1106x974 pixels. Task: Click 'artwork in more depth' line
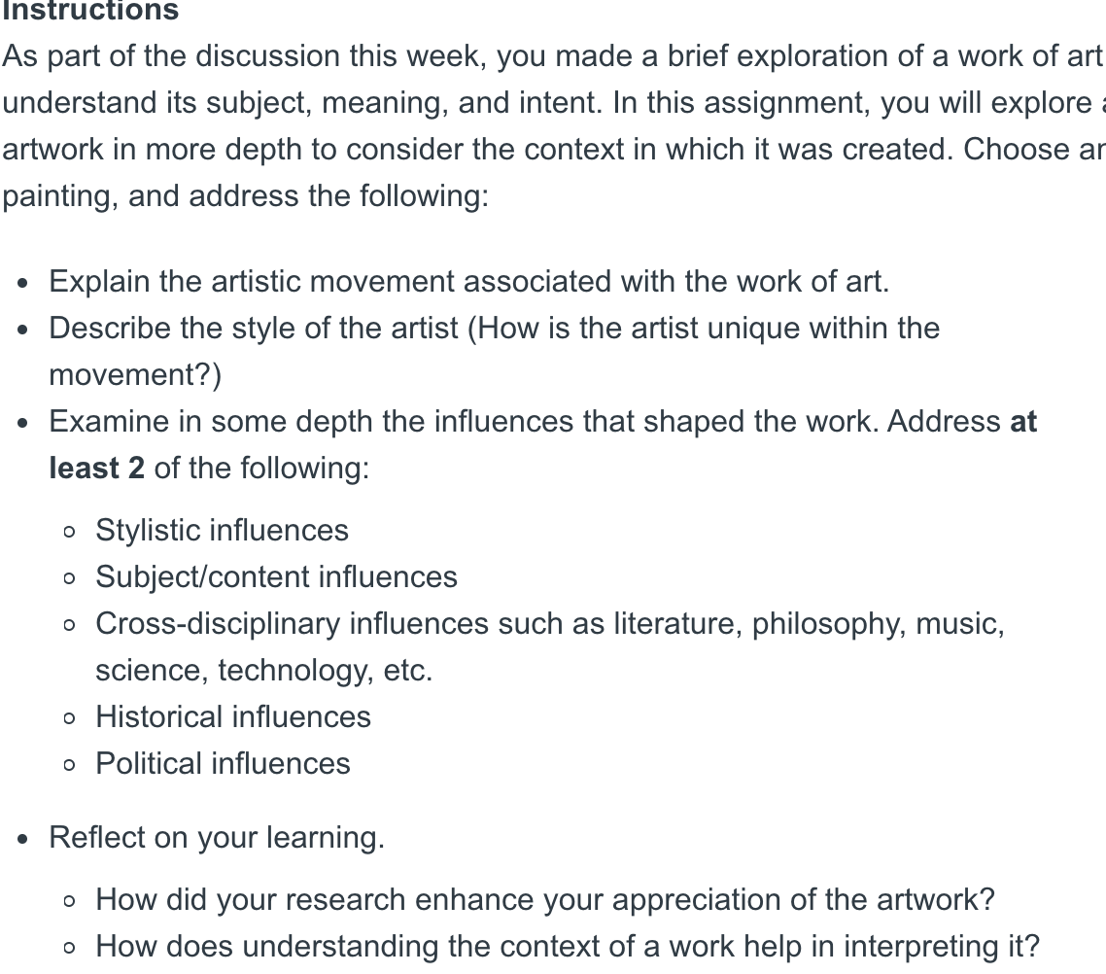553,149
